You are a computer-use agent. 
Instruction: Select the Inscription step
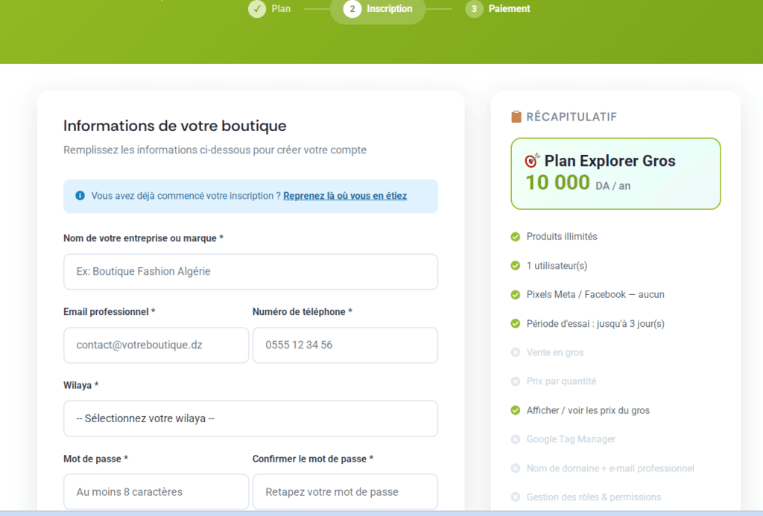point(378,9)
